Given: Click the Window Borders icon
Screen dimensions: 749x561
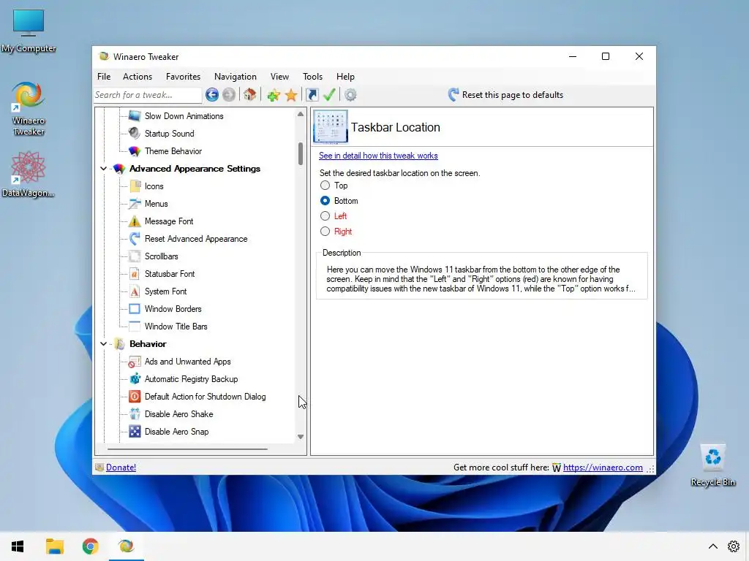Looking at the screenshot, I should tap(135, 309).
